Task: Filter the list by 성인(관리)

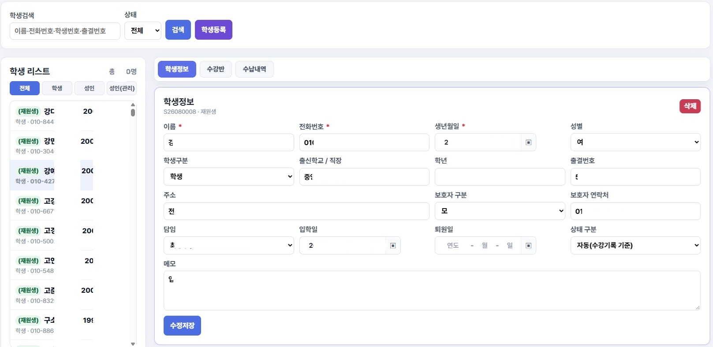Action: pos(122,88)
